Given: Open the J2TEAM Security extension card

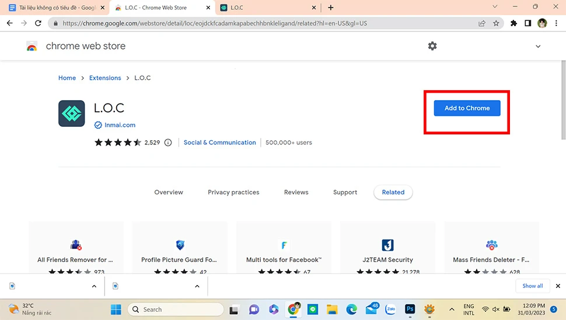Looking at the screenshot, I should point(387,248).
